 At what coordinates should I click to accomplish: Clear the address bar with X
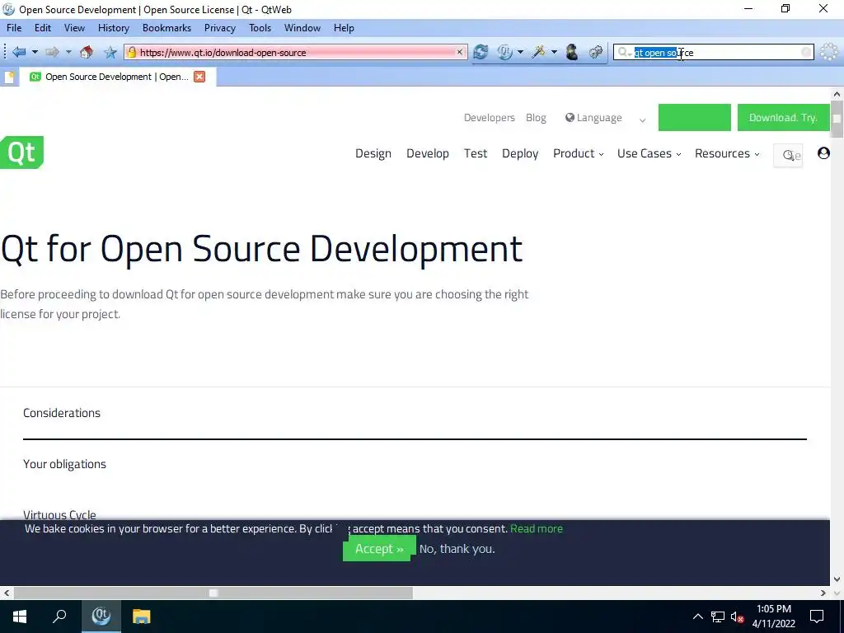pyautogui.click(x=460, y=52)
